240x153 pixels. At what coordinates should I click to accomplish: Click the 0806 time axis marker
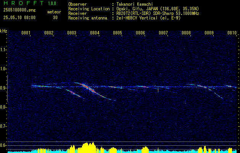pos(140,33)
